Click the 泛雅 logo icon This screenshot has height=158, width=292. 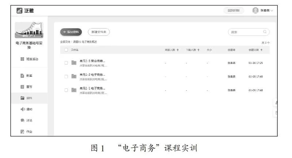point(19,11)
